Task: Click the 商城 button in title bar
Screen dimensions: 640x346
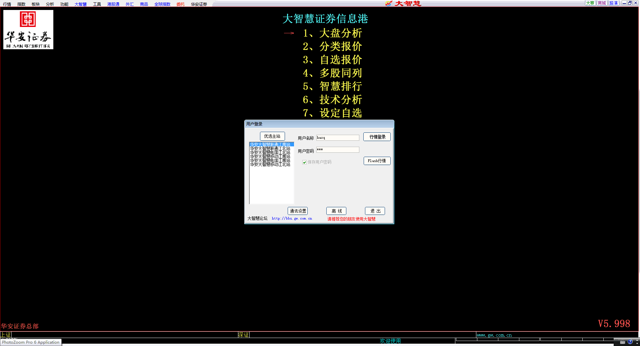Action: point(602,3)
